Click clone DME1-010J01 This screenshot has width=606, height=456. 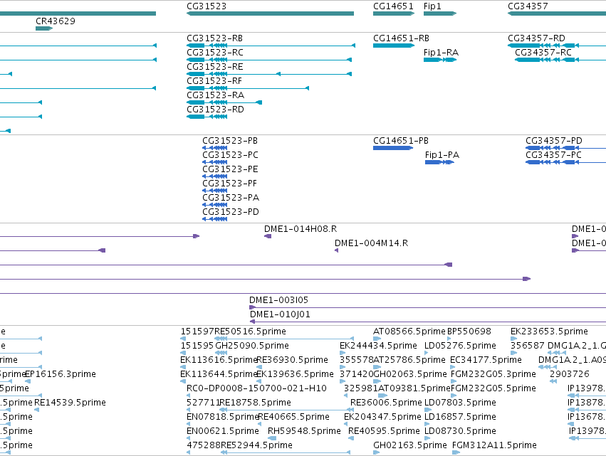pos(280,314)
